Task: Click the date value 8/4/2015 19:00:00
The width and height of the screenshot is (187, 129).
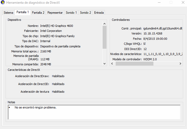Action: [x=155, y=39]
